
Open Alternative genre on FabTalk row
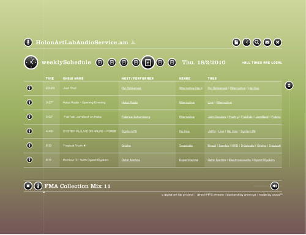click(187, 117)
